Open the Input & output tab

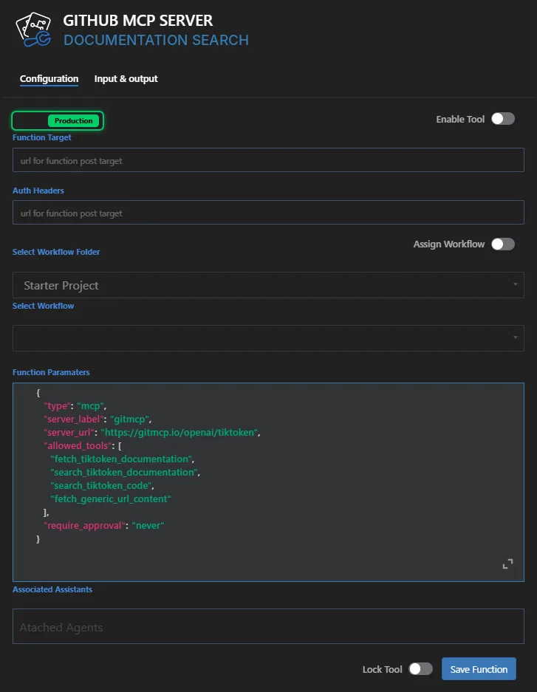click(x=126, y=78)
